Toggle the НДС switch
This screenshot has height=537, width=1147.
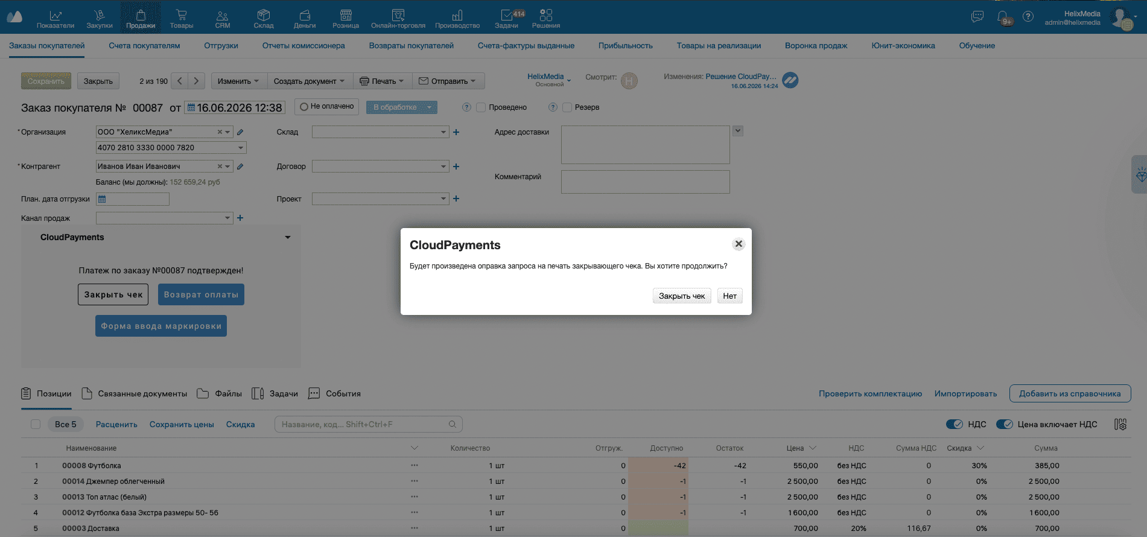click(x=955, y=424)
